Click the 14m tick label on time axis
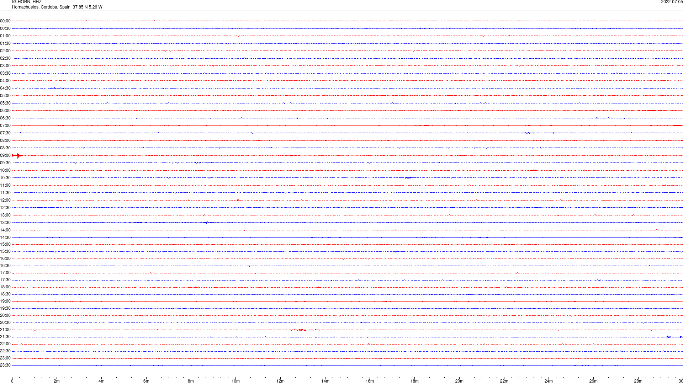Screen dimensions: 683x384 point(325,381)
